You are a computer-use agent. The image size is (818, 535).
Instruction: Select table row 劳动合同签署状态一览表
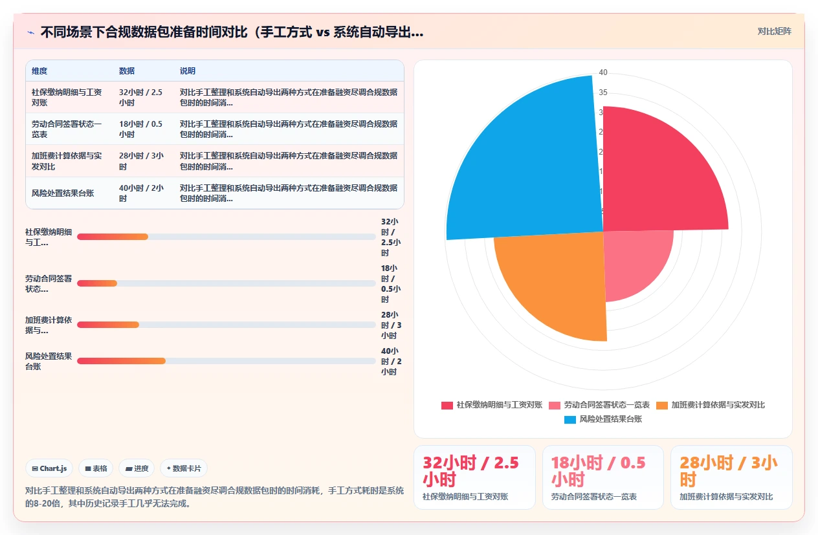pos(215,129)
